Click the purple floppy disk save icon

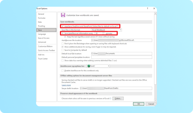(63, 15)
